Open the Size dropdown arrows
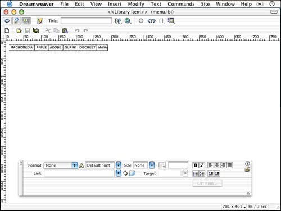The height and width of the screenshot is (211, 281). pos(152,165)
